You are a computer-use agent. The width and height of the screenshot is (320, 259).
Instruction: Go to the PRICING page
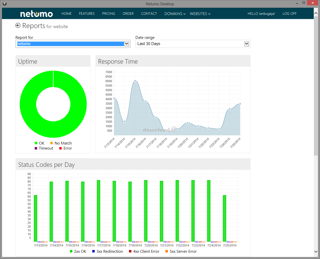click(x=108, y=14)
